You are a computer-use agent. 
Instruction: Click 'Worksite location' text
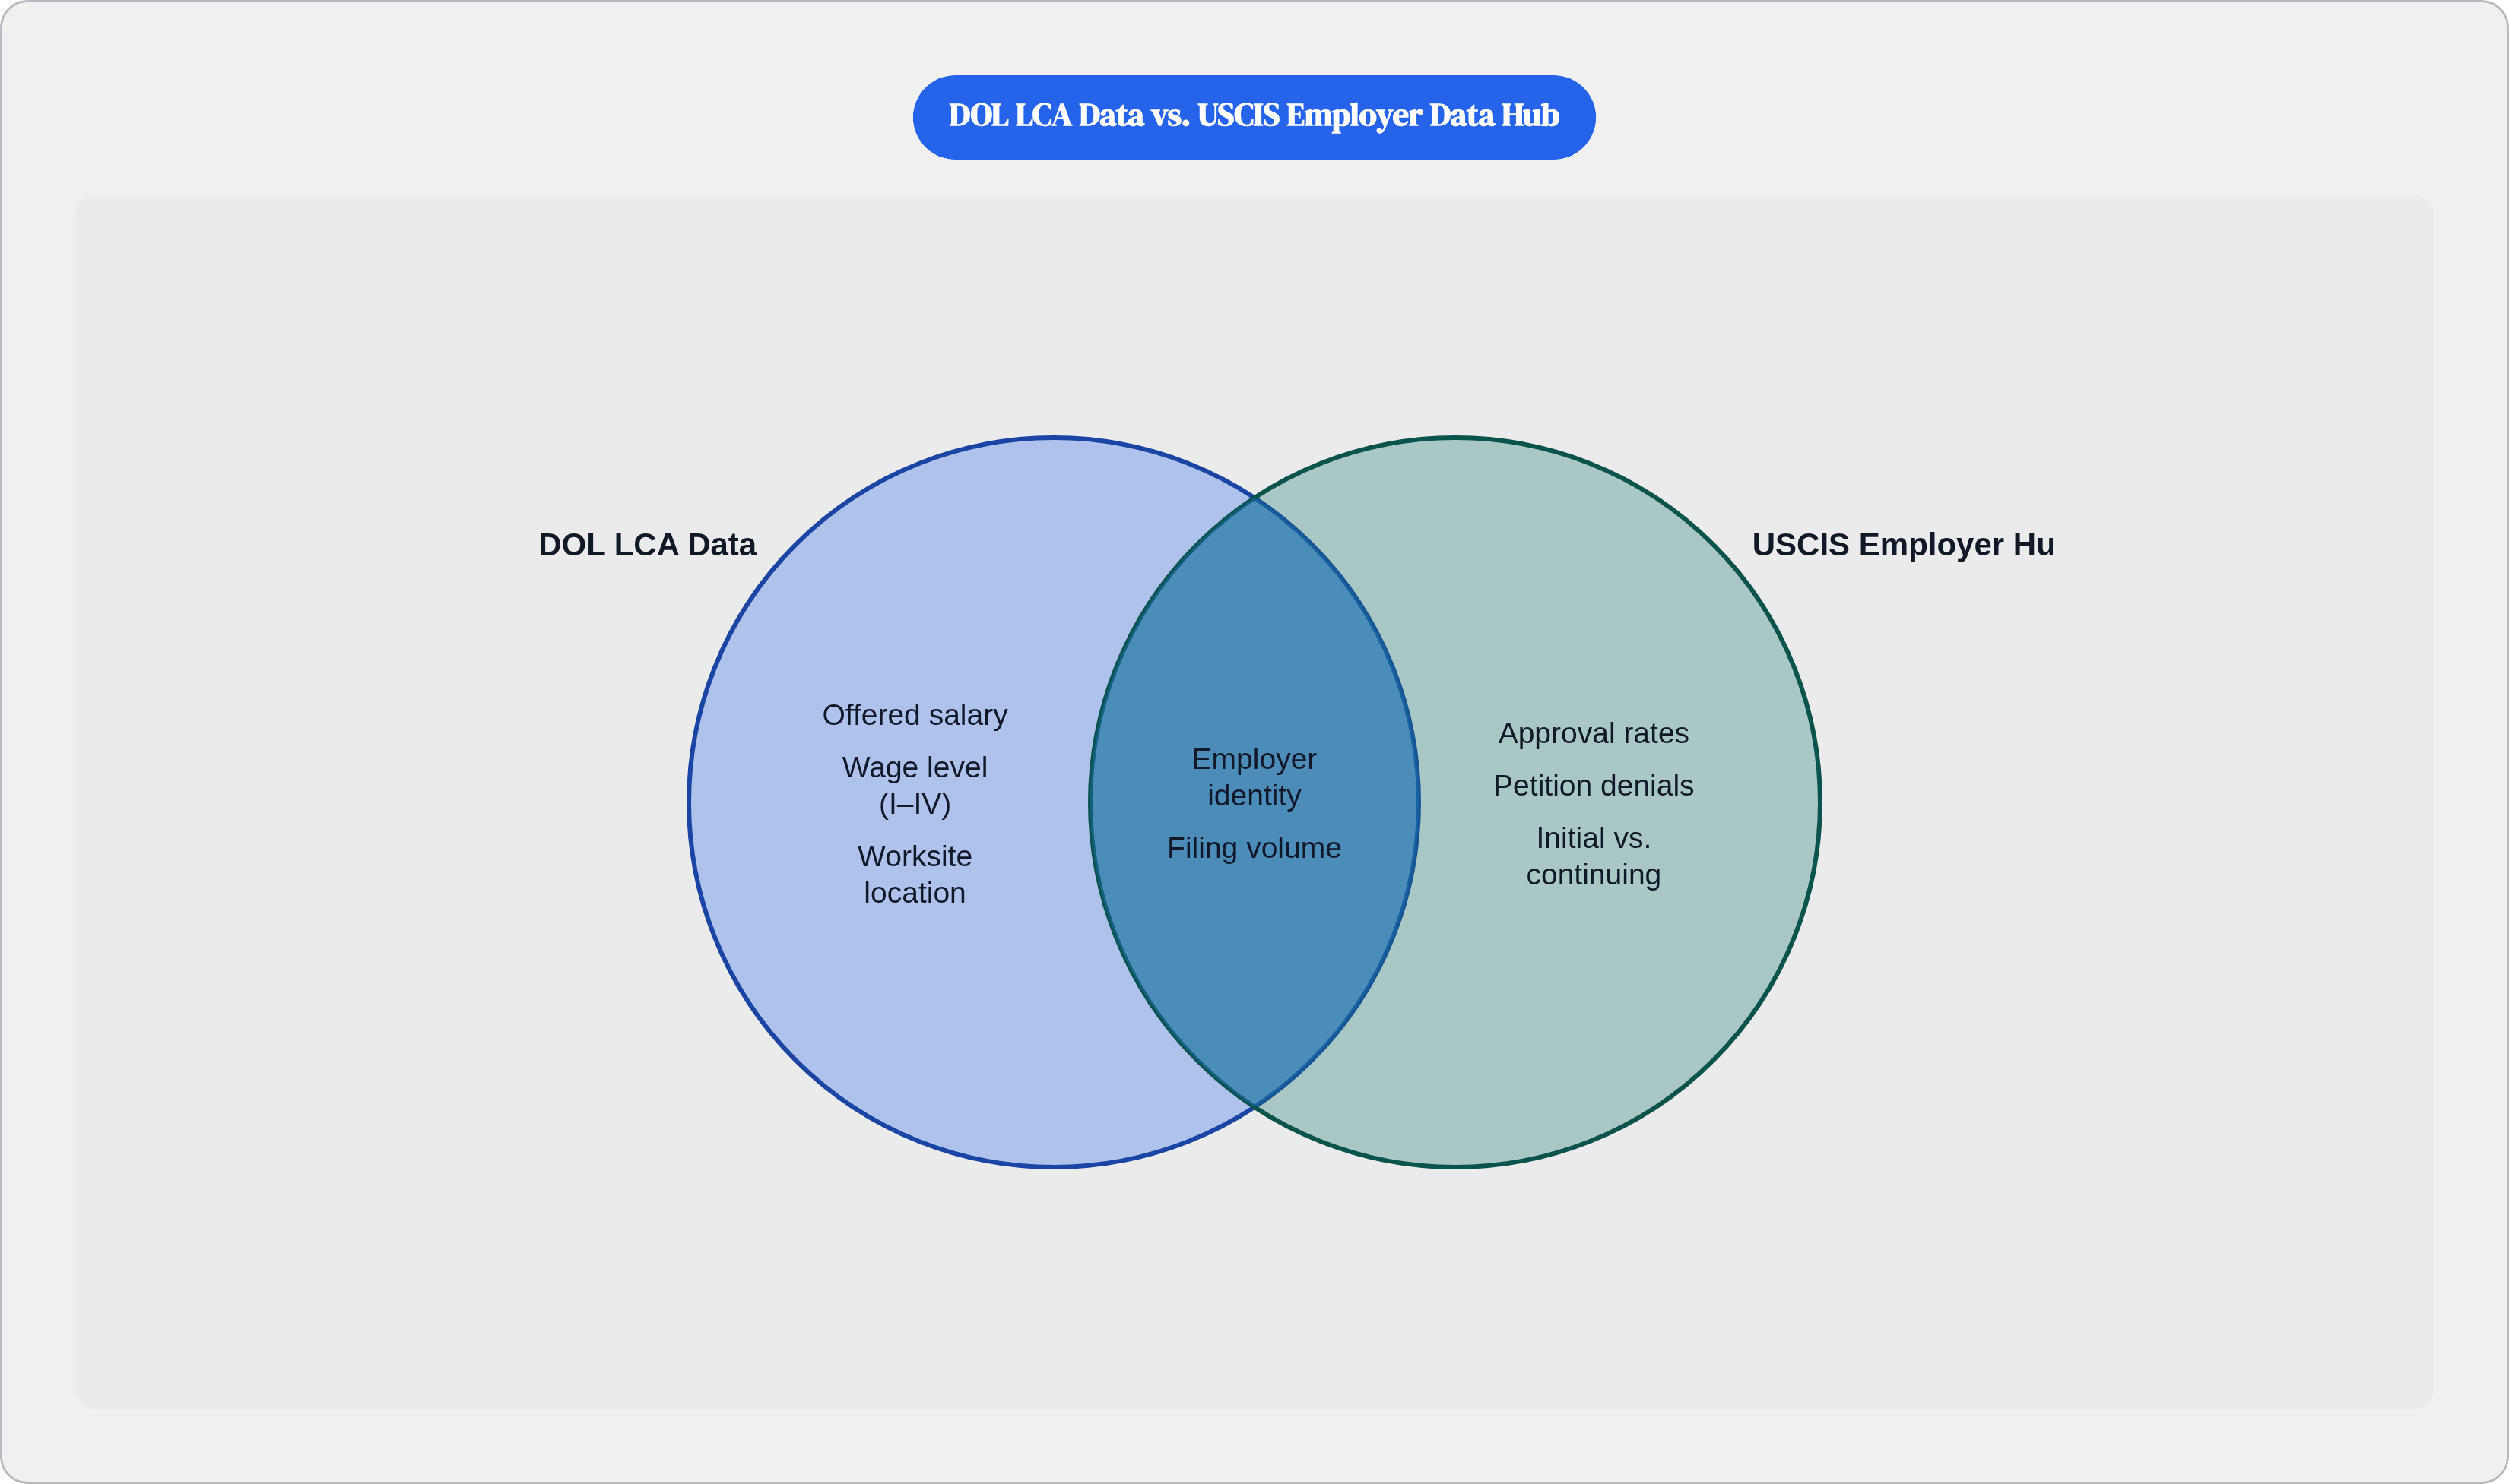(915, 874)
